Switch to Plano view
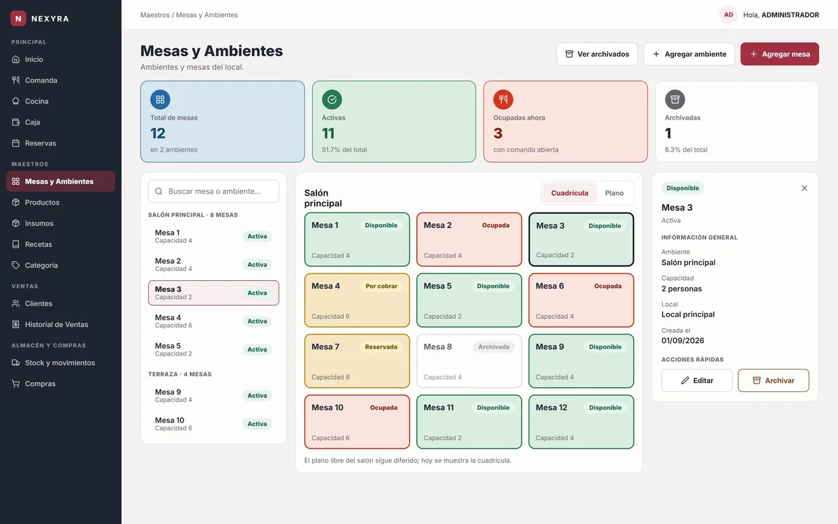The width and height of the screenshot is (838, 524). click(615, 194)
